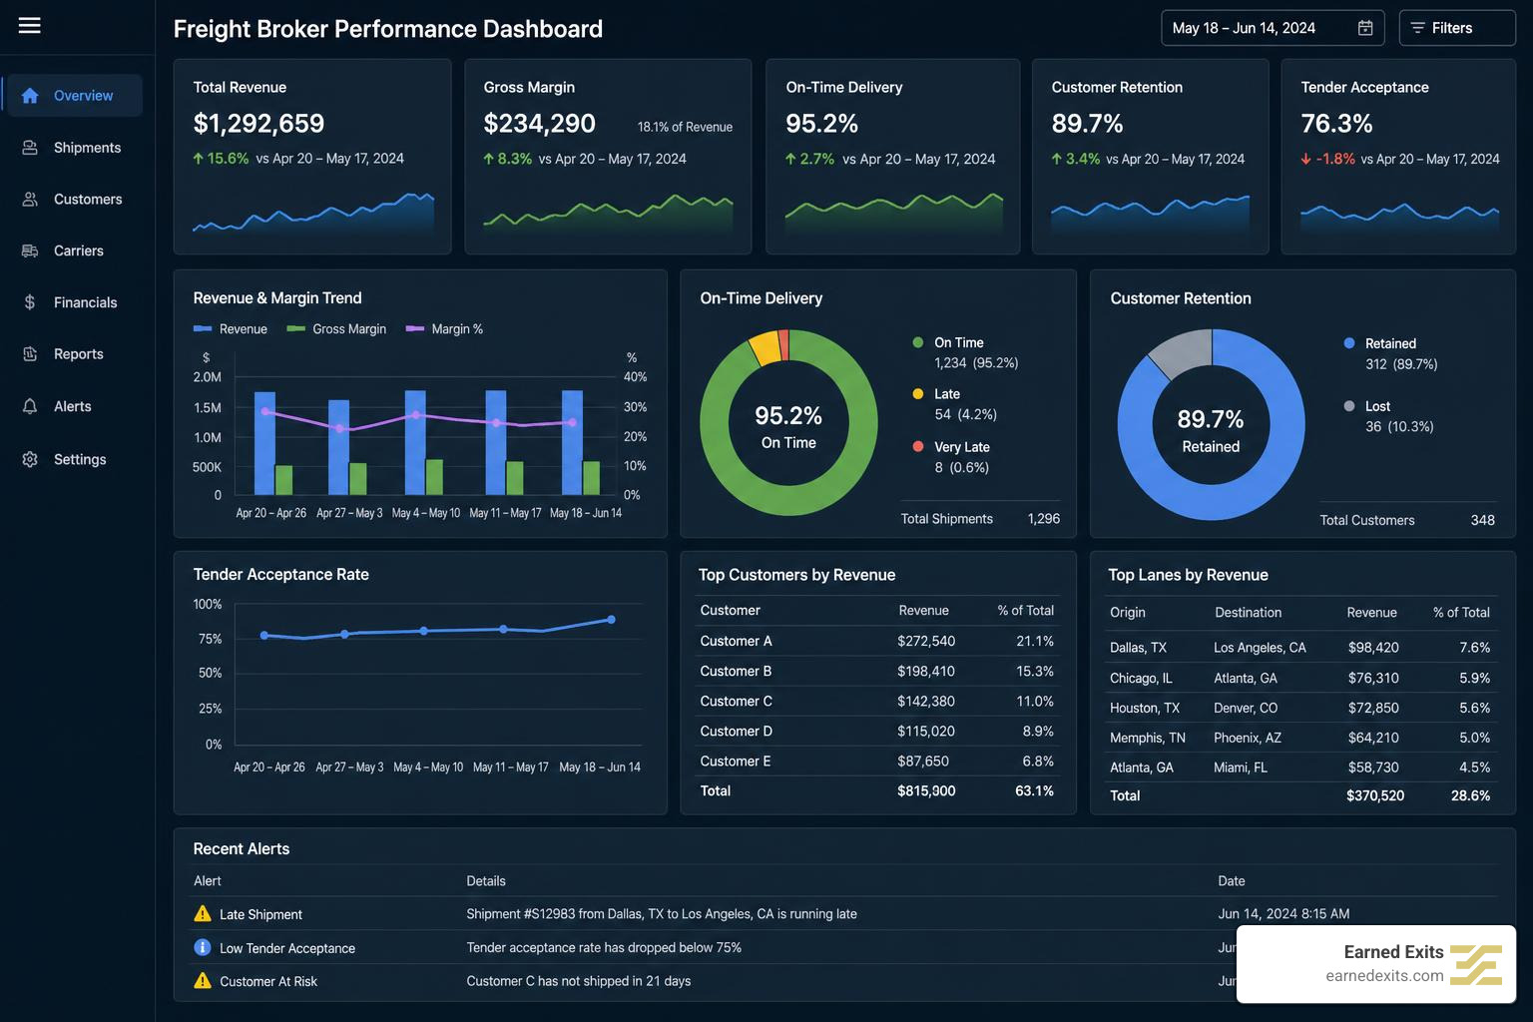The image size is (1533, 1022).
Task: Click the 18.1% of Revenue label
Action: tap(685, 127)
